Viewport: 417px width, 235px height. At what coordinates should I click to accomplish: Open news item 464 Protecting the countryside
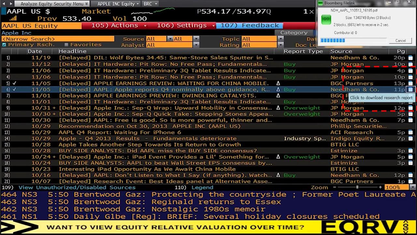[208, 195]
